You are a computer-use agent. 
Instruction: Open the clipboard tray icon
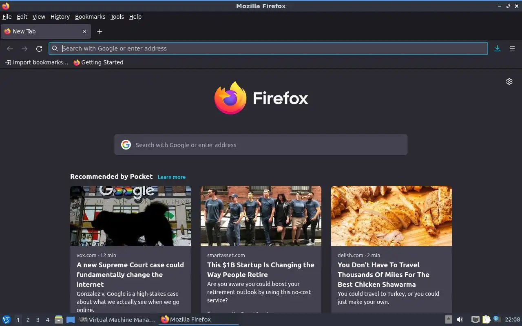(486, 319)
